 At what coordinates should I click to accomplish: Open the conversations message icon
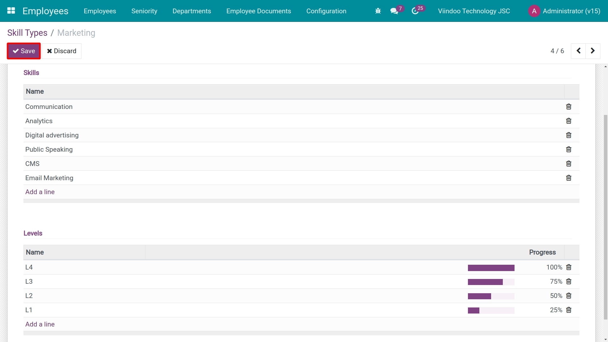pyautogui.click(x=394, y=11)
